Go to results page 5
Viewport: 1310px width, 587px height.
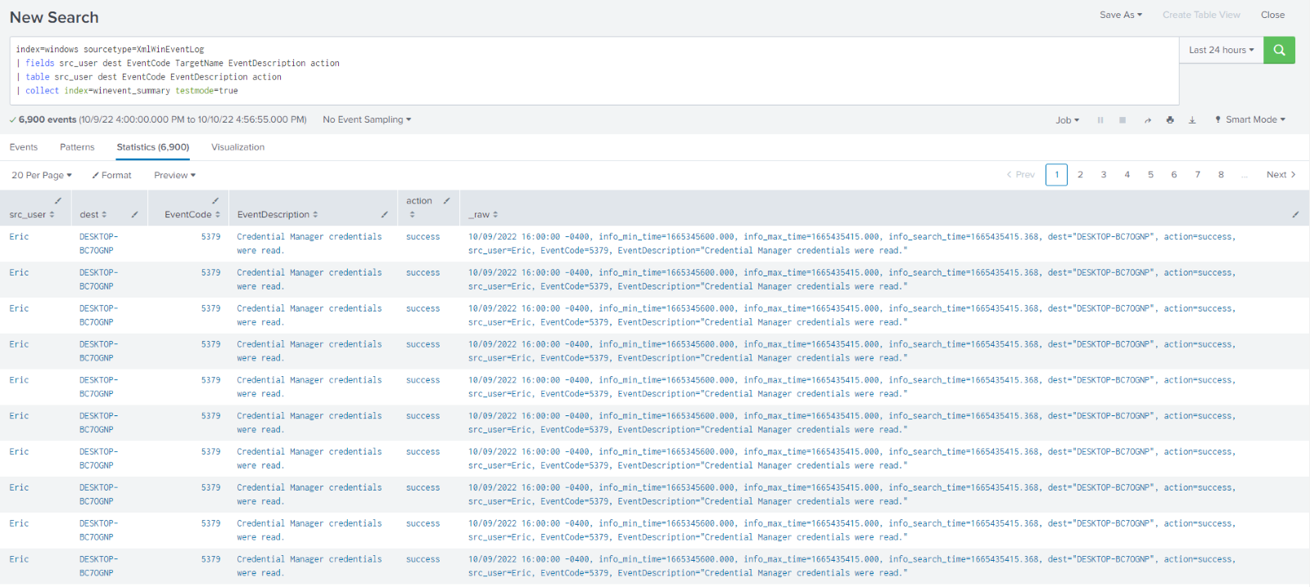coord(1150,175)
